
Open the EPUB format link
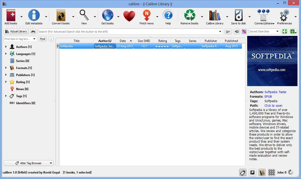tap(268, 97)
